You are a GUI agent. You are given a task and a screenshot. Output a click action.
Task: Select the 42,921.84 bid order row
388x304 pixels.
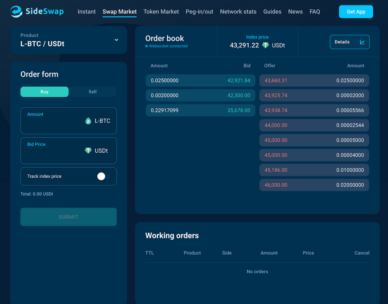200,80
